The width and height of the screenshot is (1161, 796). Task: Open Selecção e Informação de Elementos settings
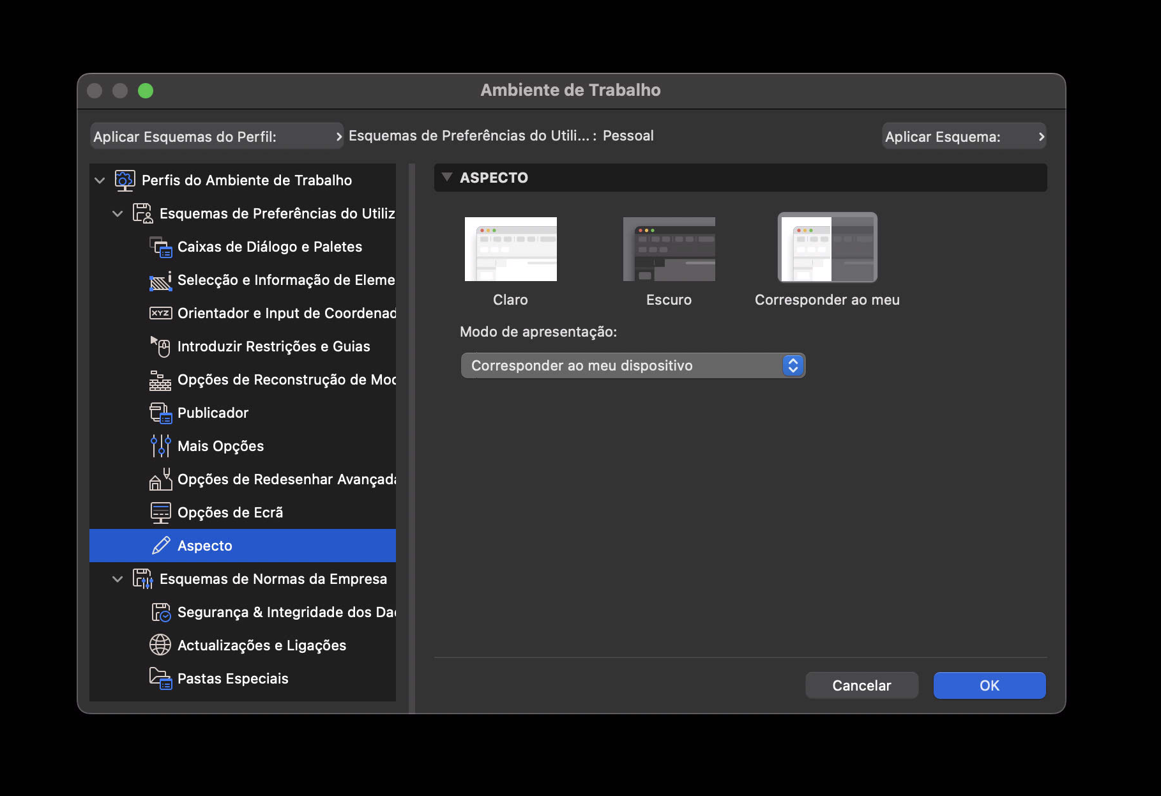point(243,280)
